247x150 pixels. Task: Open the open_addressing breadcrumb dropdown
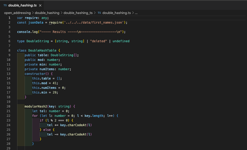pos(17,13)
